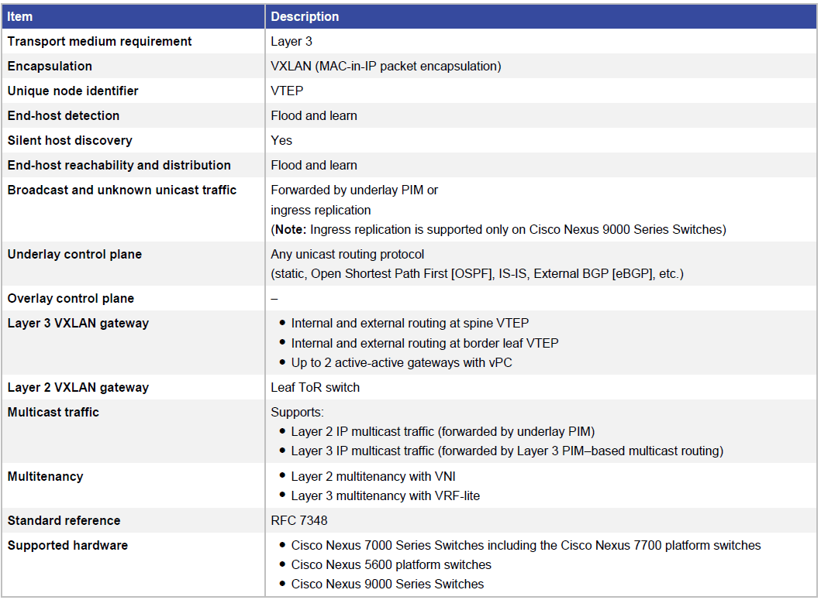Click the "VTEP" description cell

[x=287, y=91]
